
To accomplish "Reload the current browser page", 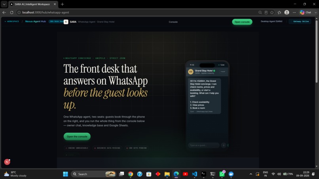I will (x=11, y=12).
